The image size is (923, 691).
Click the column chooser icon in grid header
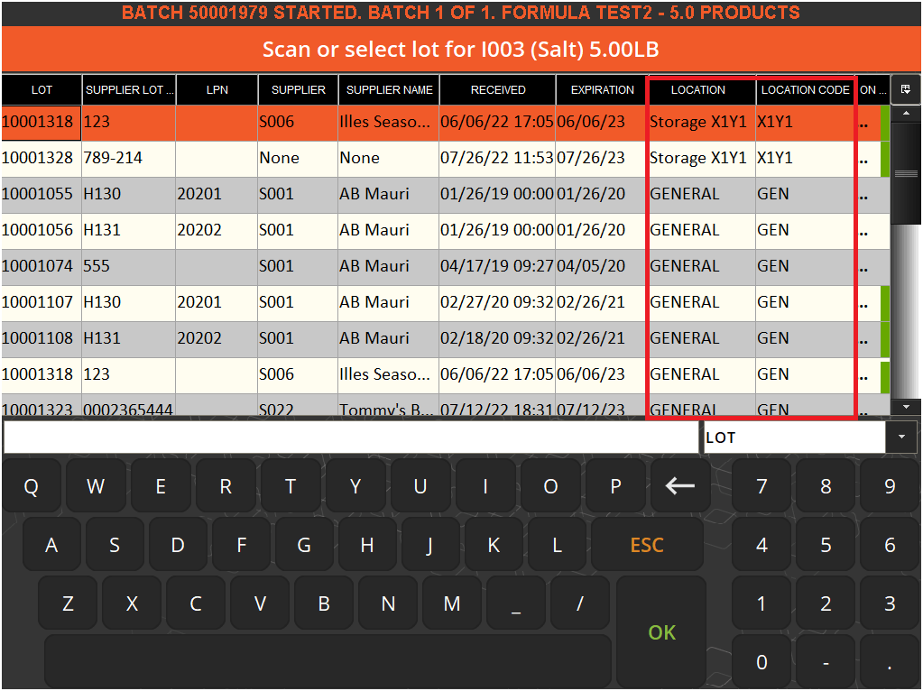[906, 89]
